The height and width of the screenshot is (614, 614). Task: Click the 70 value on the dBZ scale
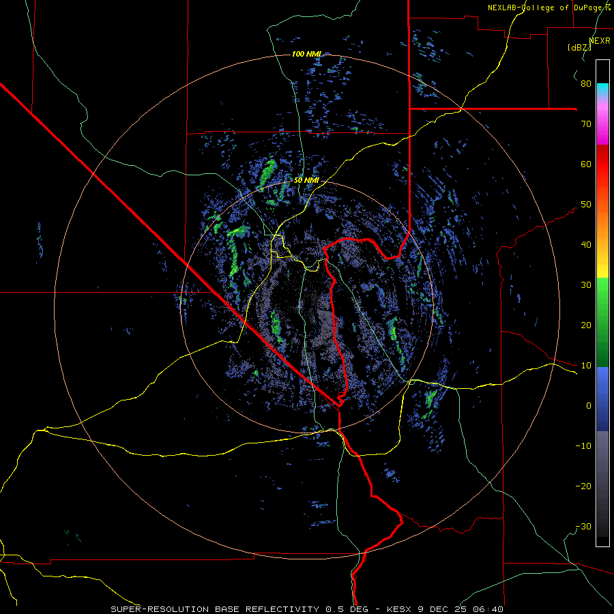click(x=586, y=123)
